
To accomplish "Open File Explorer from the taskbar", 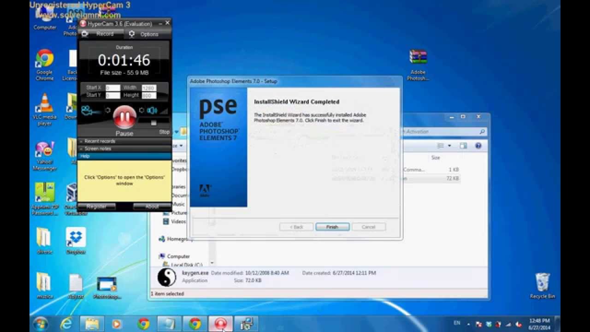I will tap(92, 324).
